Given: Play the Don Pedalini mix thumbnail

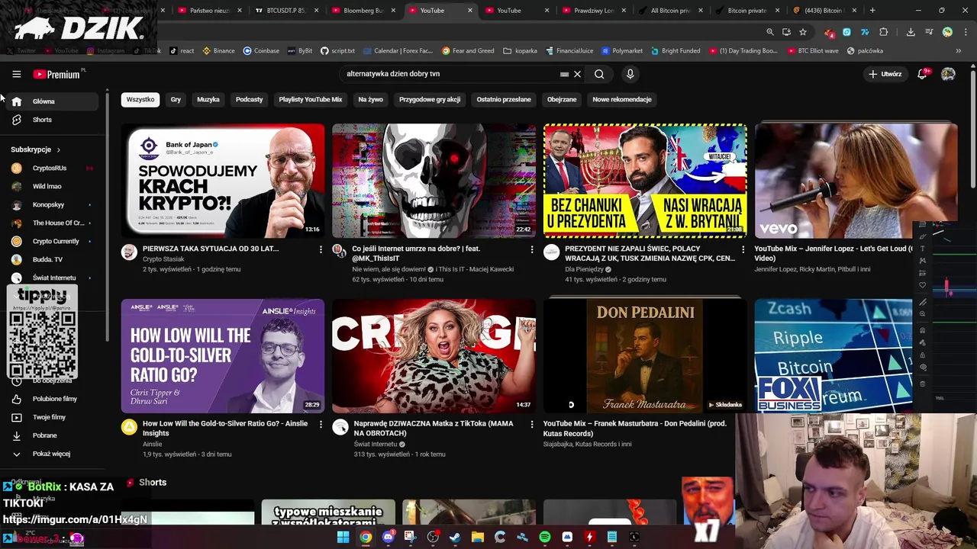Looking at the screenshot, I should point(645,355).
